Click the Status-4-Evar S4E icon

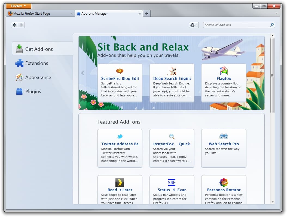[172, 182]
